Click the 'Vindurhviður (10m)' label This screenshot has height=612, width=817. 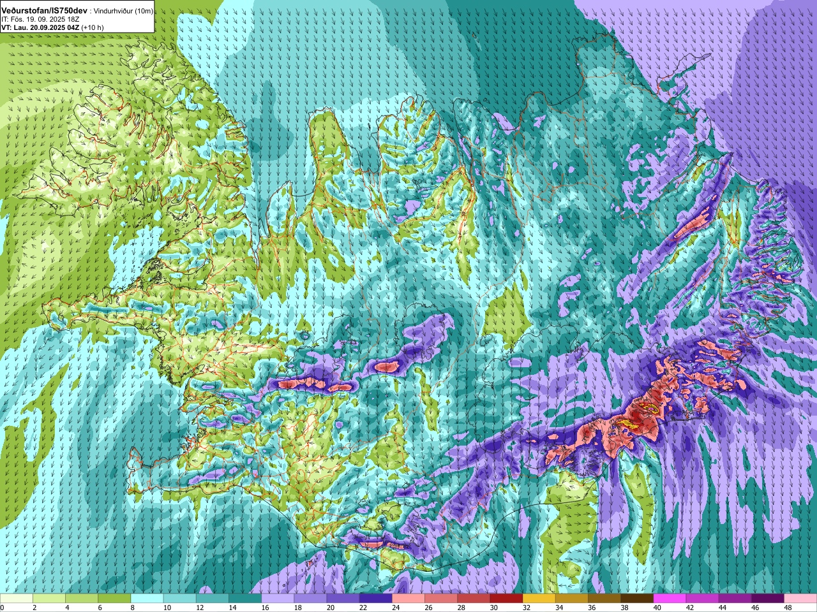point(124,11)
